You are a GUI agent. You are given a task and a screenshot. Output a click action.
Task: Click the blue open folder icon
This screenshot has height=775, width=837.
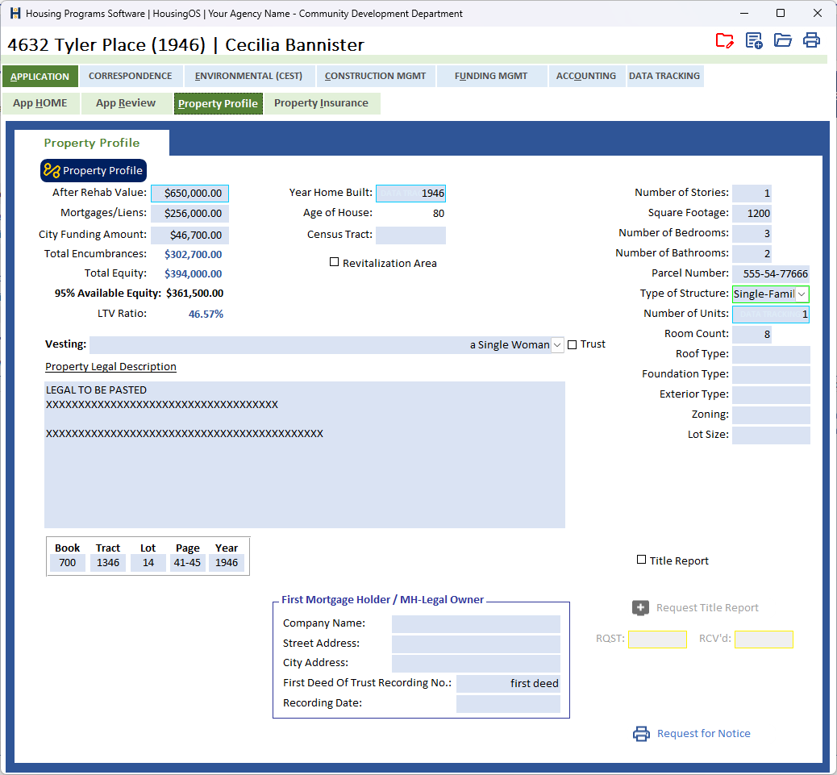(782, 40)
